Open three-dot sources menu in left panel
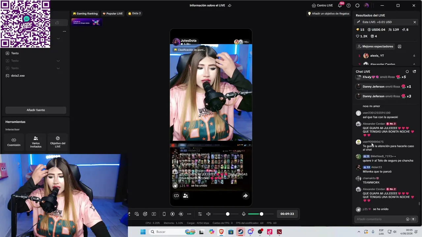The image size is (422, 237). pos(64,31)
